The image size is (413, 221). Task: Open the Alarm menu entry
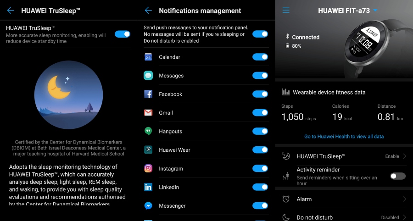click(x=344, y=199)
